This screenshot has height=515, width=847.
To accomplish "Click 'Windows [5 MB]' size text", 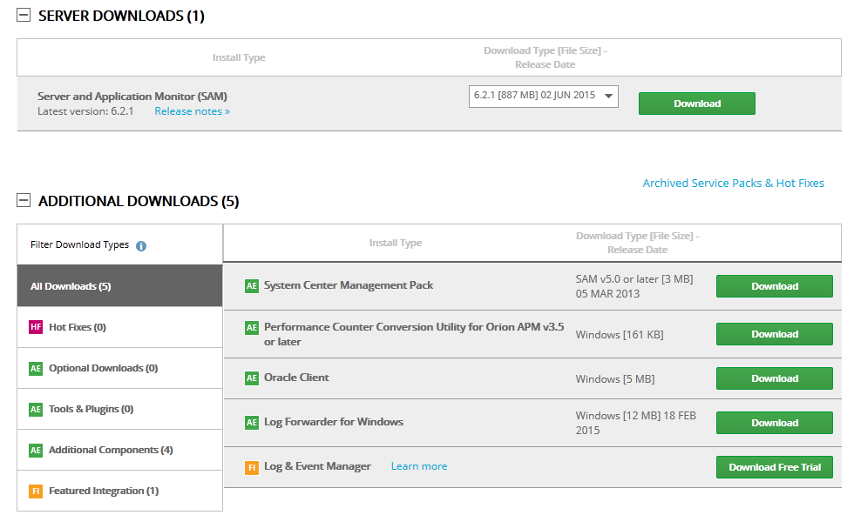I will tap(614, 378).
